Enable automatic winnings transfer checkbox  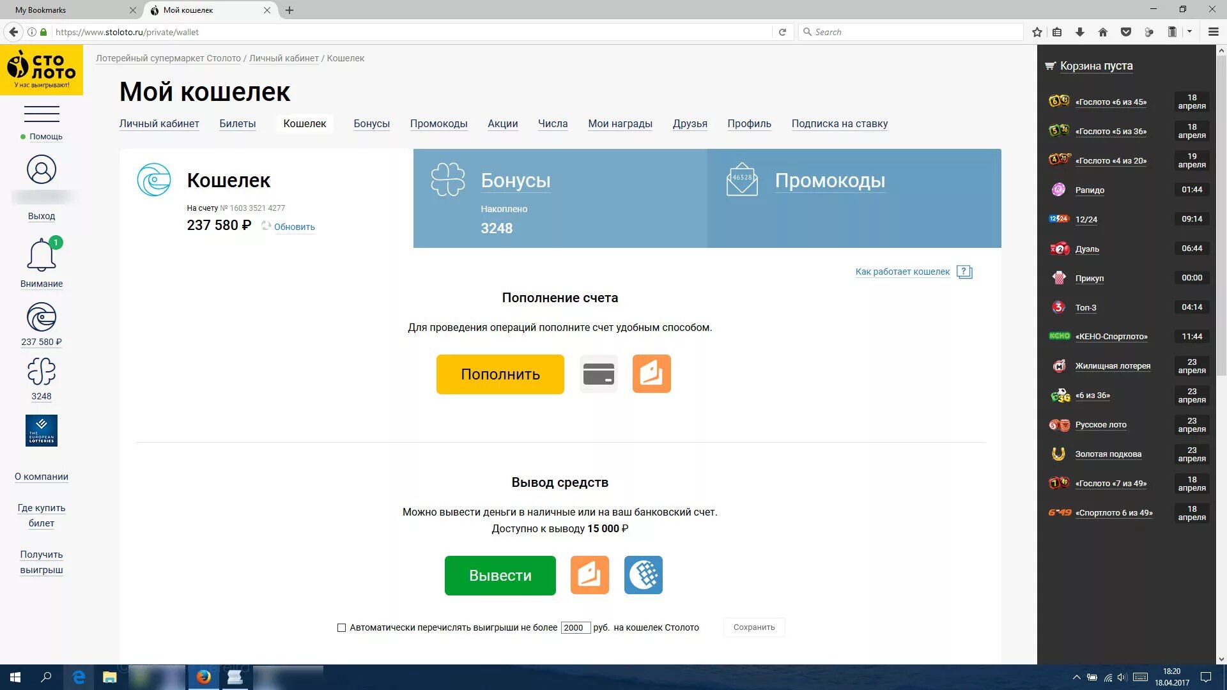[x=341, y=627]
